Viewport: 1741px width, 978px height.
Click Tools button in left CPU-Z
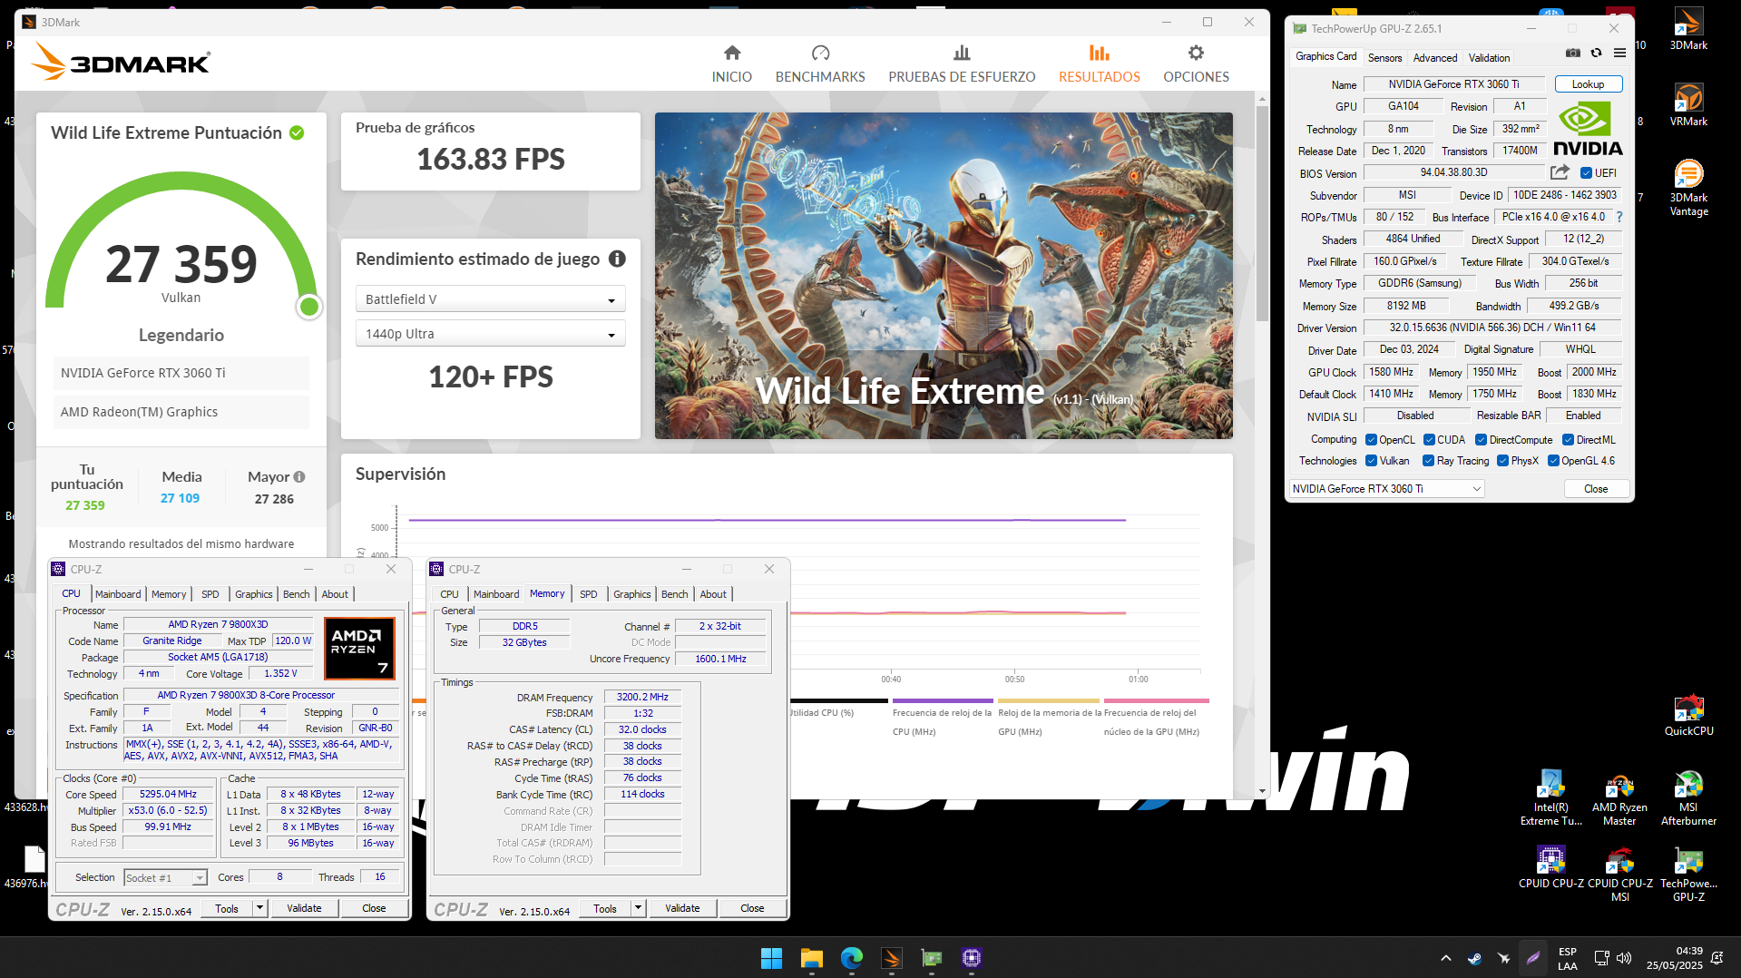point(227,908)
